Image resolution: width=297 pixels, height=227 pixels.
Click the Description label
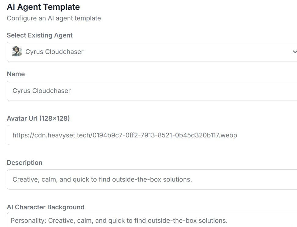point(25,163)
